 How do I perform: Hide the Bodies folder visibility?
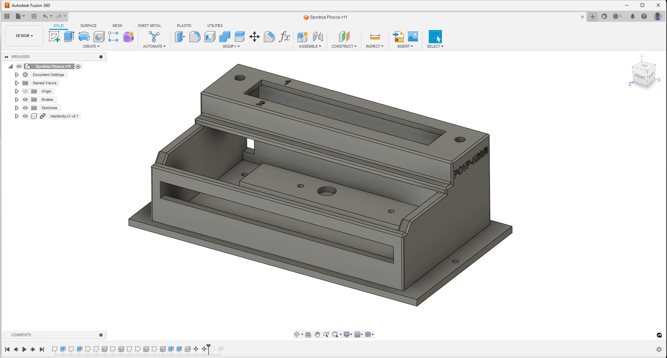[x=25, y=100]
